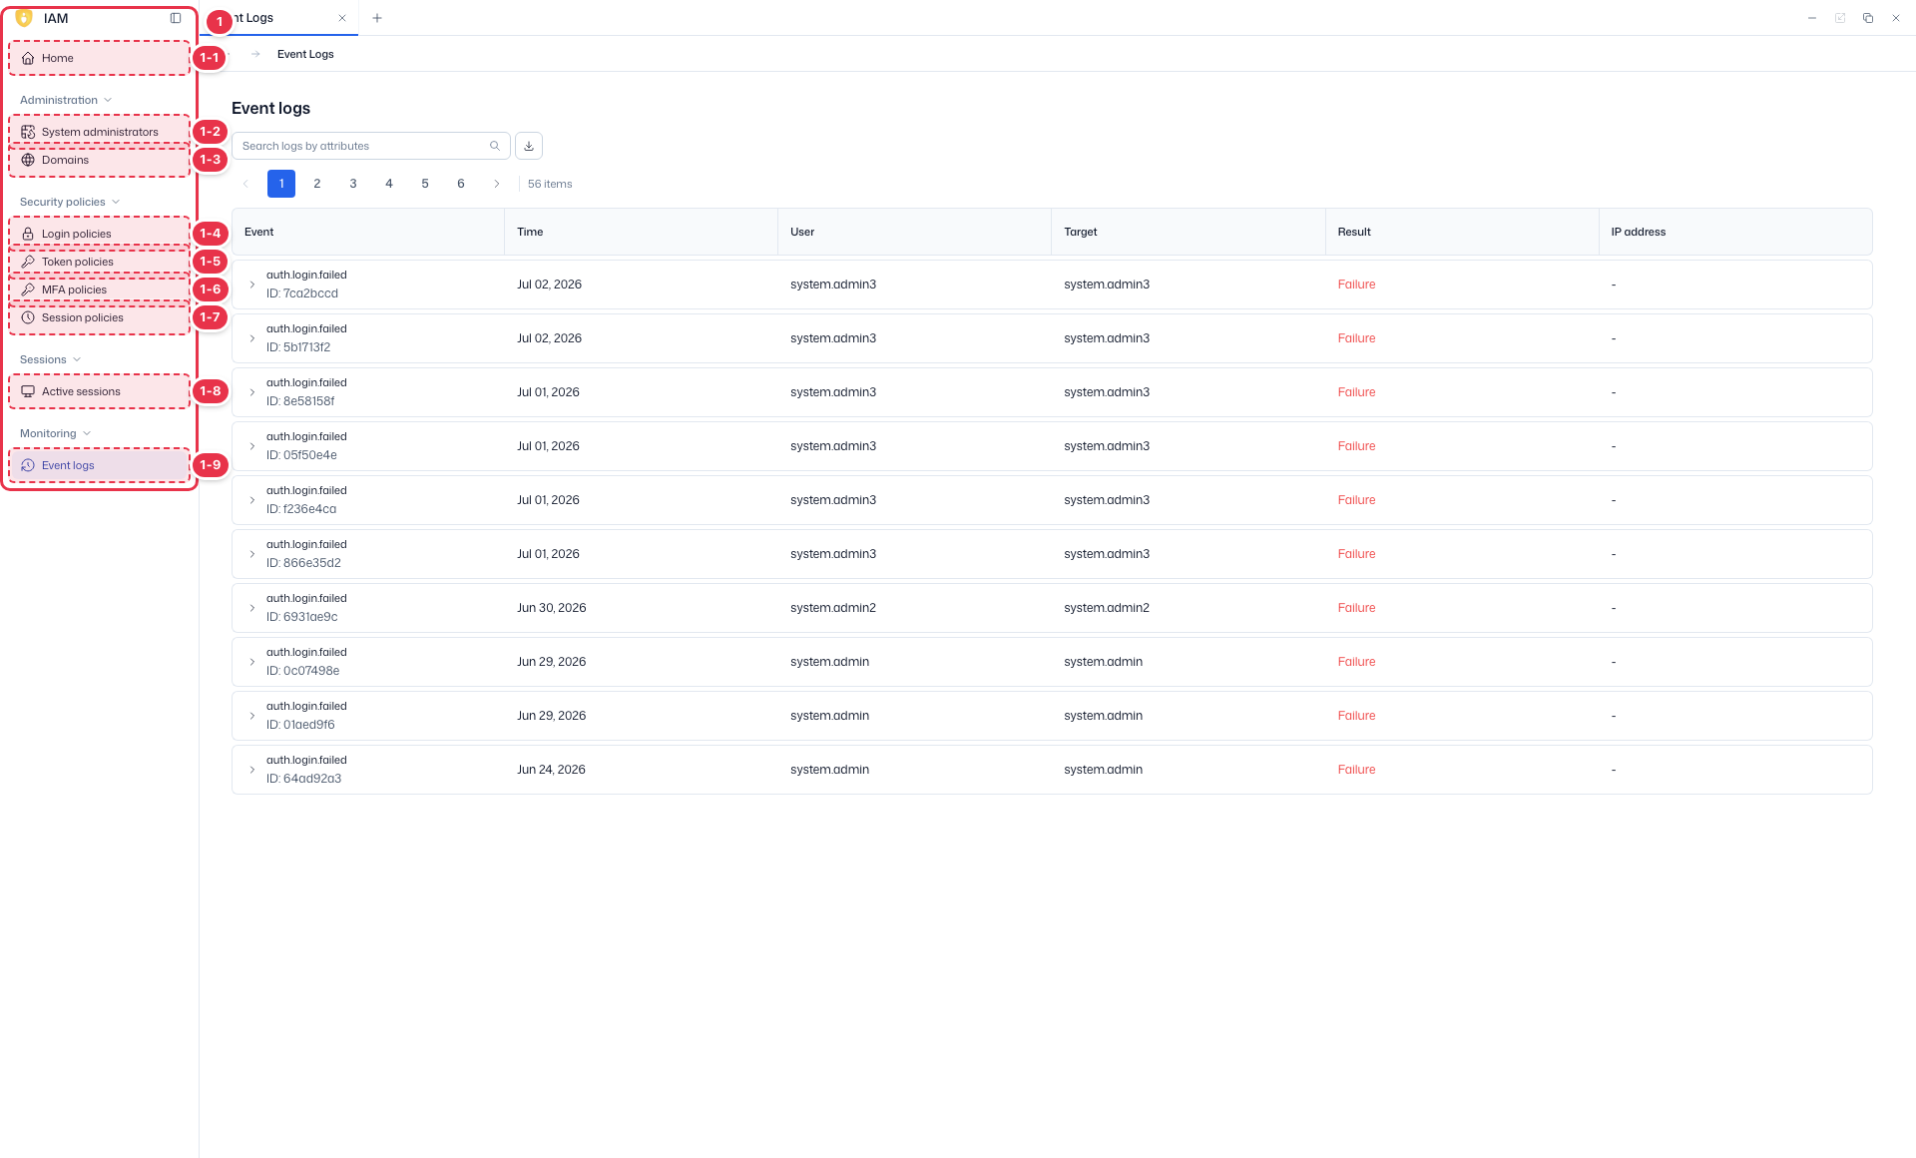Open the Home page in sidebar
1916x1158 pixels.
tap(99, 58)
